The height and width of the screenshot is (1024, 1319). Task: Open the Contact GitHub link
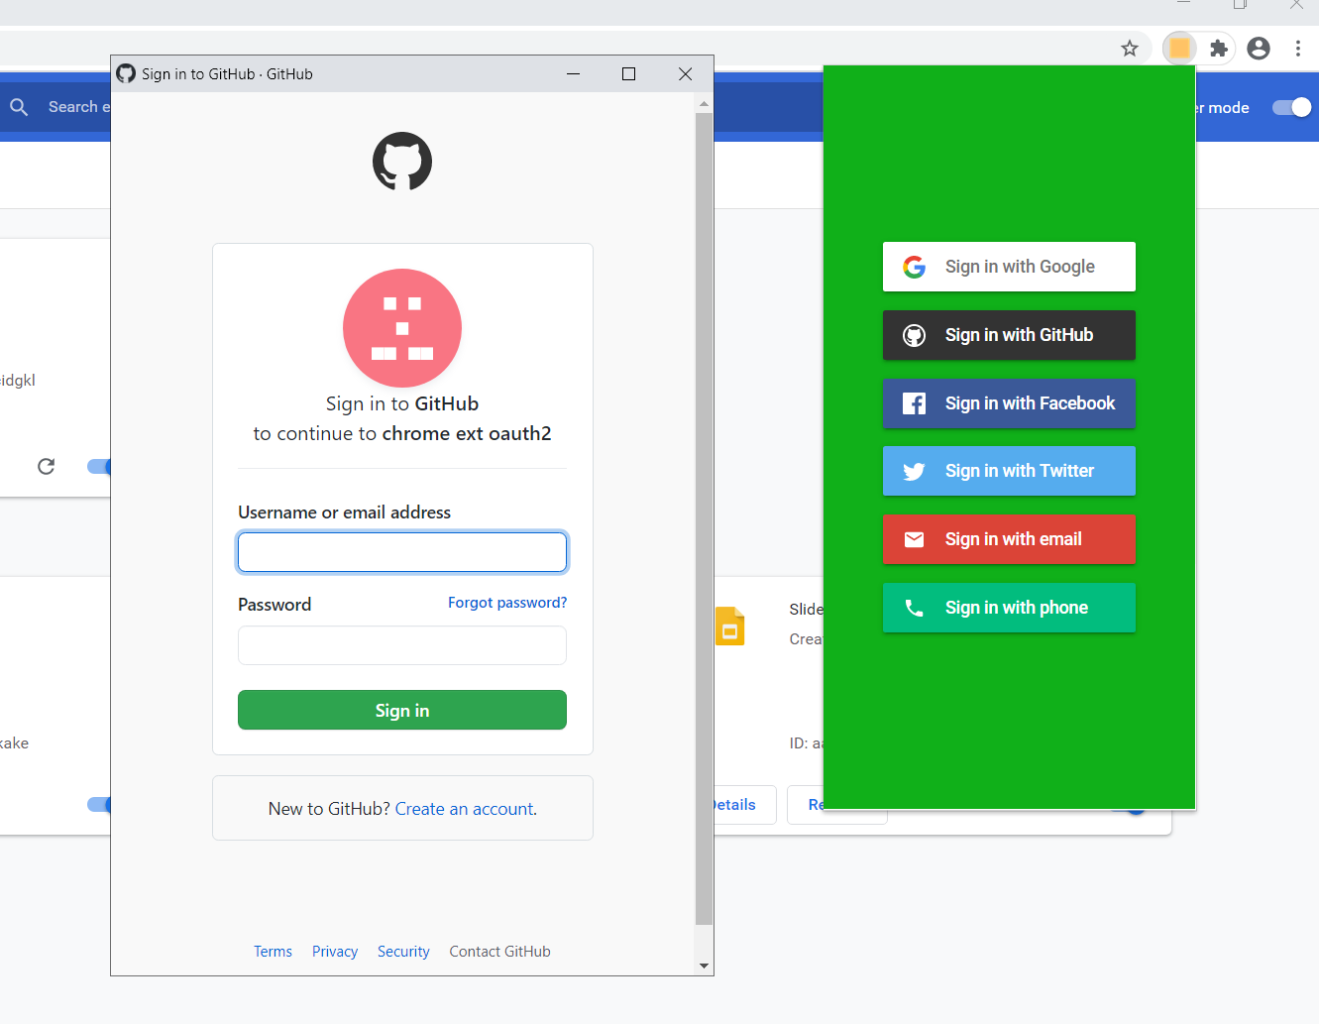pyautogui.click(x=499, y=952)
